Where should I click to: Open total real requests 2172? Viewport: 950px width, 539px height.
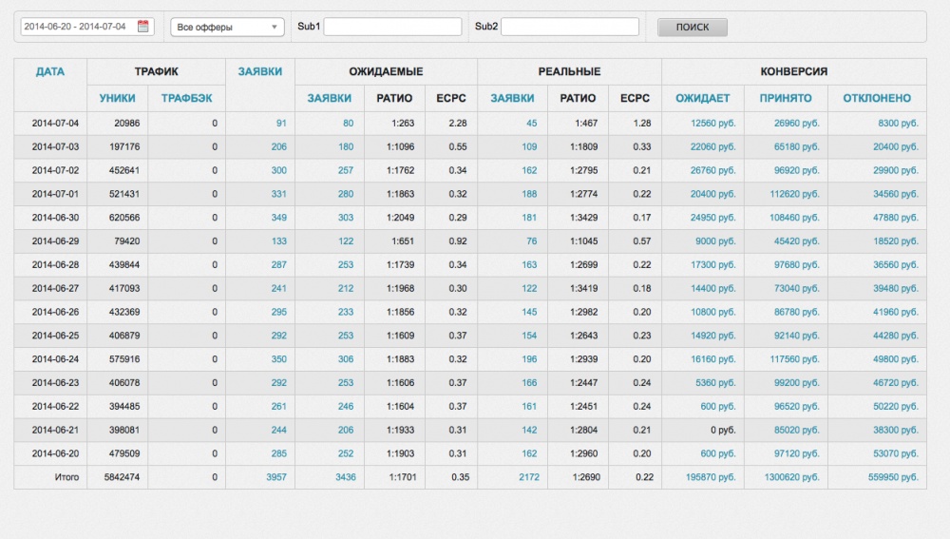tap(529, 477)
